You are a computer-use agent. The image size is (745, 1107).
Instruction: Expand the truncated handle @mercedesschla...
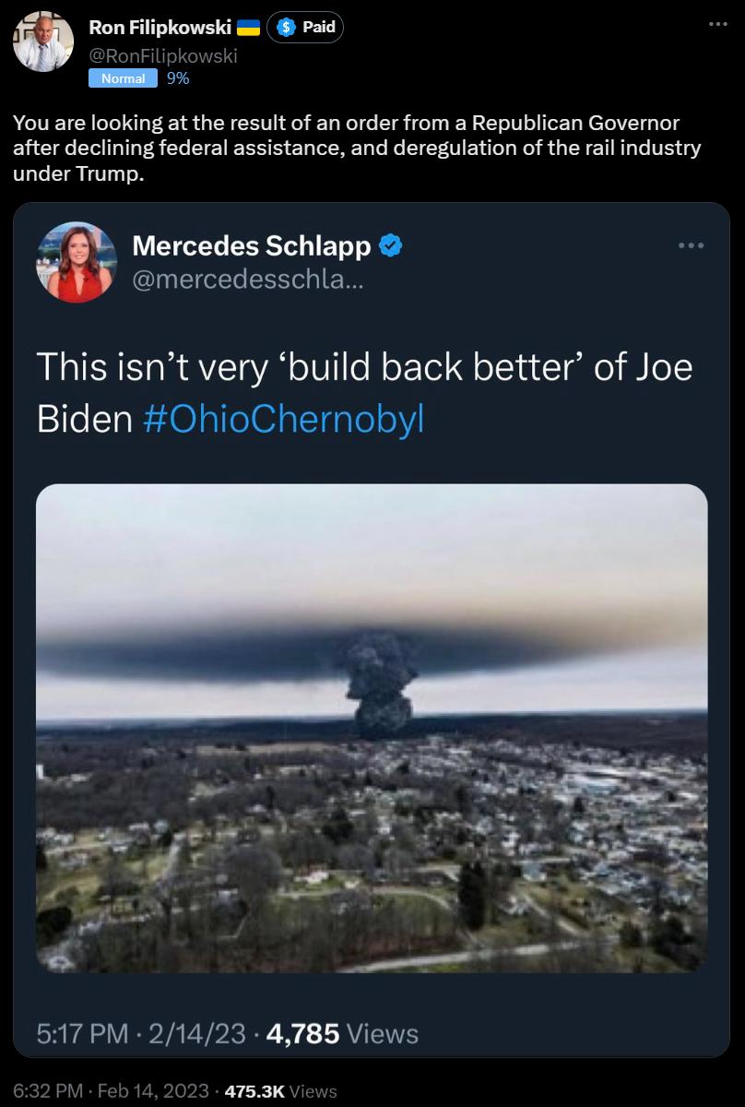tap(246, 278)
